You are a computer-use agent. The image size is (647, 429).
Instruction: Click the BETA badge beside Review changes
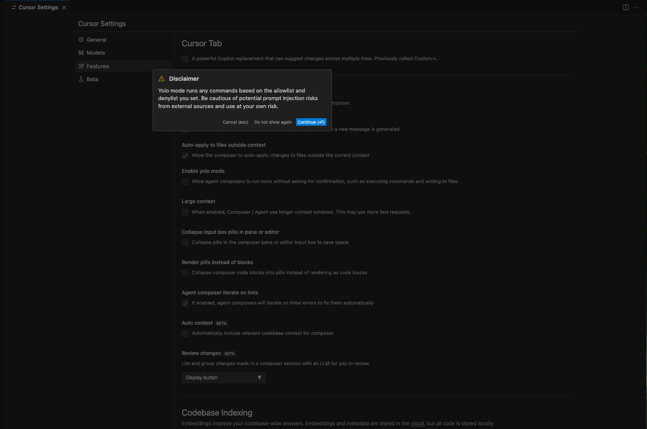tap(230, 354)
